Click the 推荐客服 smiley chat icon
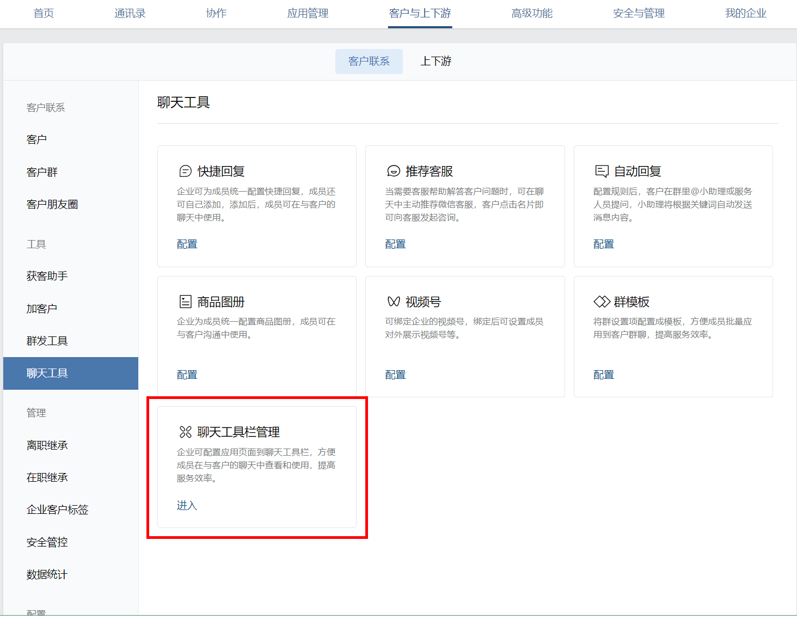This screenshot has width=797, height=620. (394, 171)
